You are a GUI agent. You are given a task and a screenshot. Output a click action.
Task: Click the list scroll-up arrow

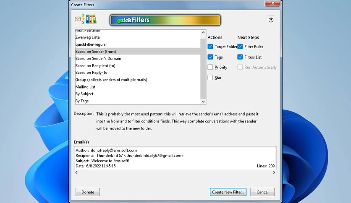pos(203,32)
